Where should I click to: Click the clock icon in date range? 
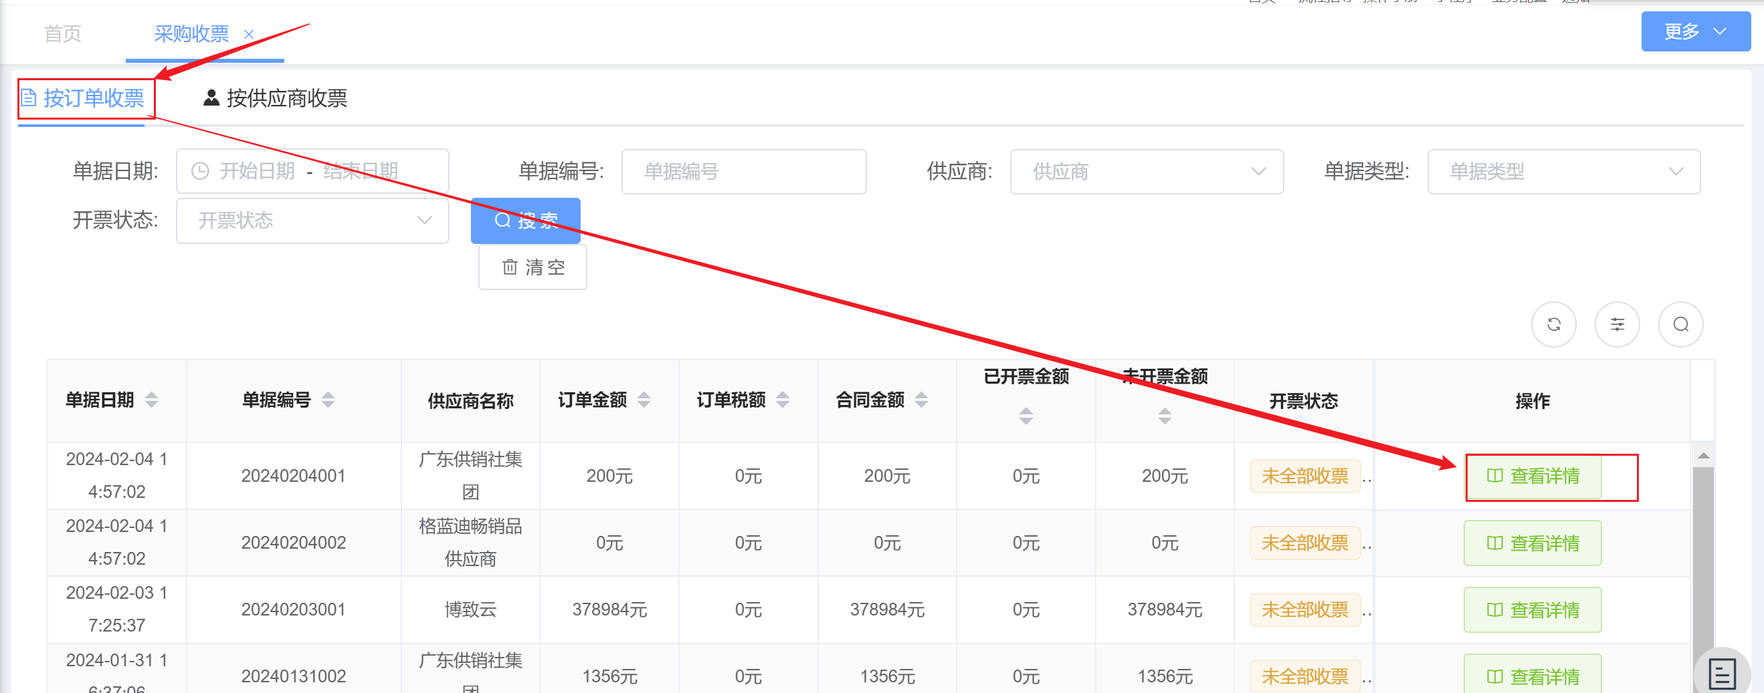[x=200, y=171]
